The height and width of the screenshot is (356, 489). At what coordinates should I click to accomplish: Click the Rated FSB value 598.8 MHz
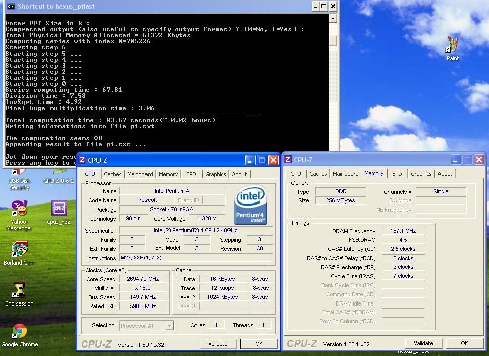coord(143,306)
